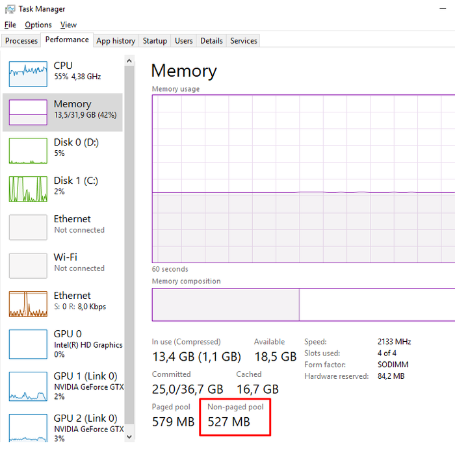Select the Memory graph thumbnail
The height and width of the screenshot is (451, 455).
tap(28, 112)
